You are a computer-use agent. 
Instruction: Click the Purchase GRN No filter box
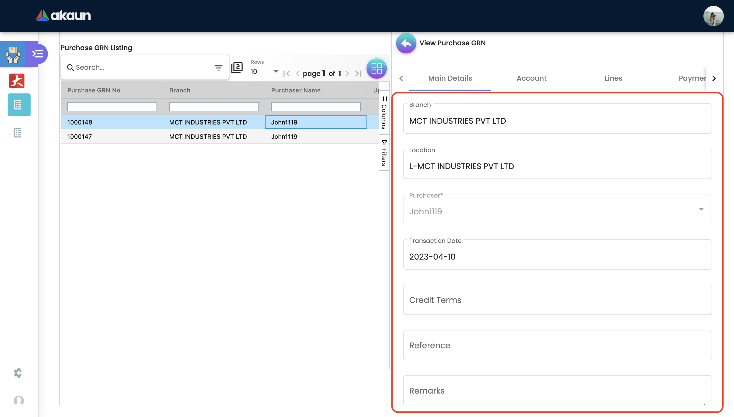coord(112,106)
